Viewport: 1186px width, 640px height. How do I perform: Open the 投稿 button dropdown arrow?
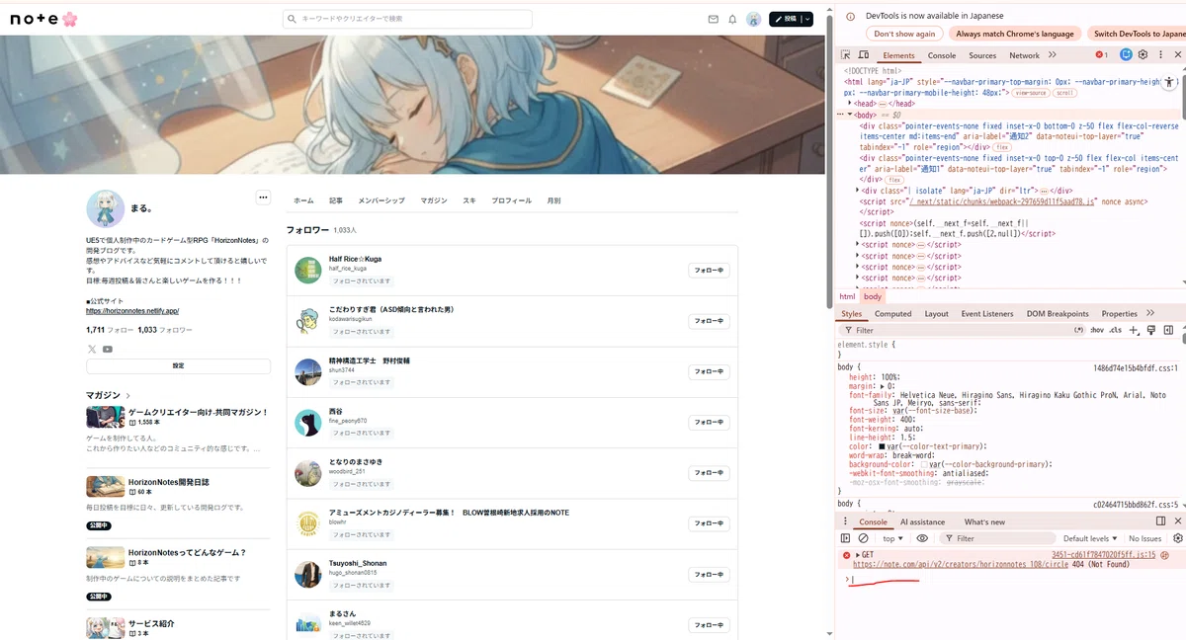pyautogui.click(x=807, y=19)
